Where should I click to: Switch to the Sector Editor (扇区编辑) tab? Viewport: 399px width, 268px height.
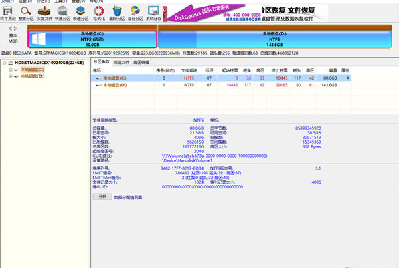click(x=141, y=62)
